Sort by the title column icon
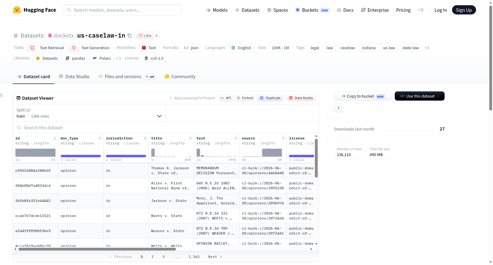Image resolution: width=493 pixels, height=265 pixels. [x=190, y=138]
